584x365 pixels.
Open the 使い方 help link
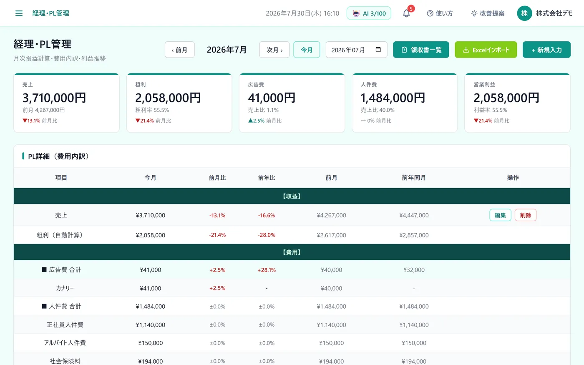[x=440, y=13]
